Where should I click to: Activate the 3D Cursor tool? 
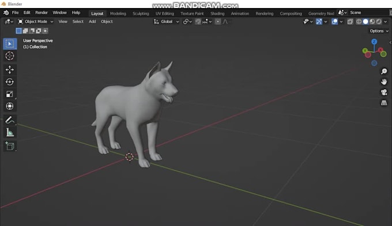pos(10,56)
